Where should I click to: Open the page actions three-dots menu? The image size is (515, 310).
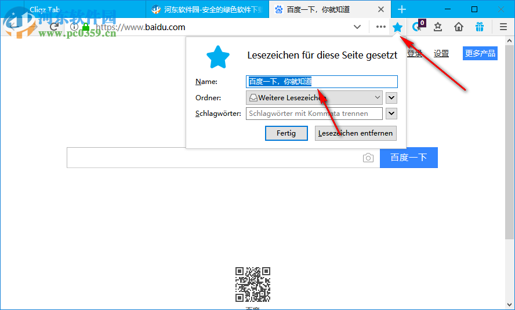pos(380,27)
